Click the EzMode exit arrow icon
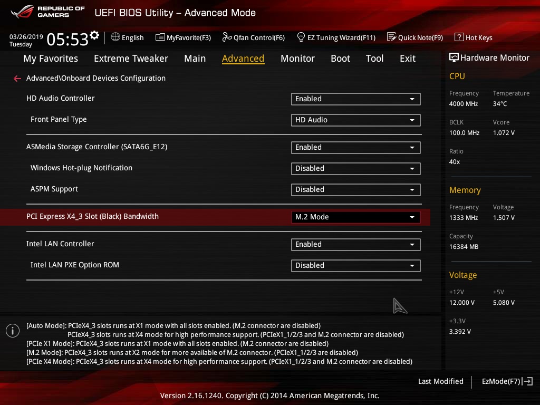540x405 pixels. tap(527, 381)
